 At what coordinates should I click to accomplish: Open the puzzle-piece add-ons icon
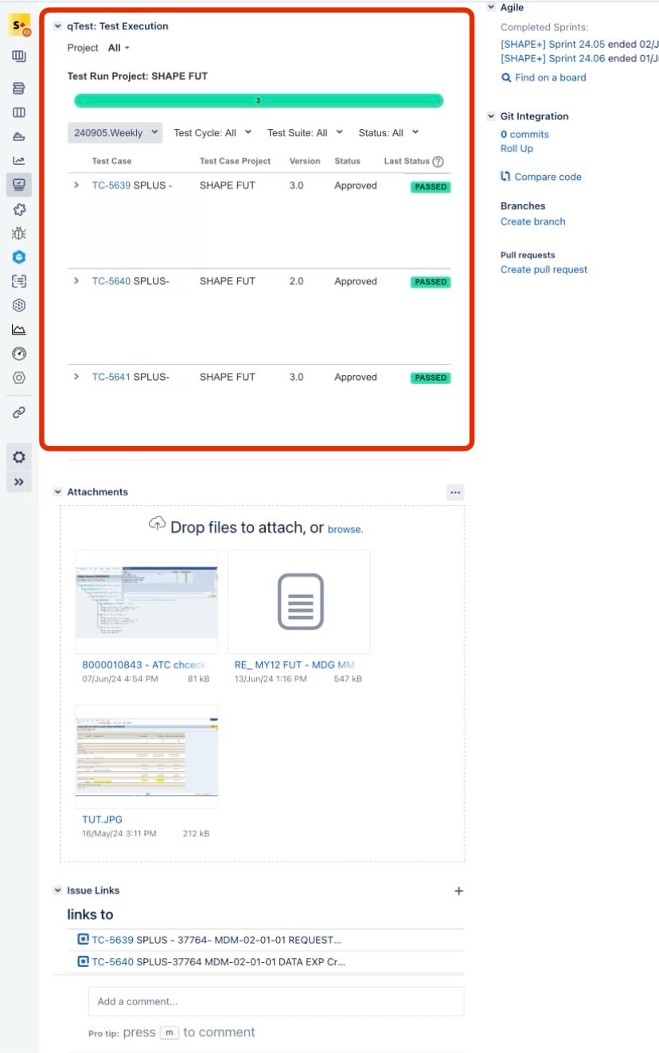pos(19,209)
